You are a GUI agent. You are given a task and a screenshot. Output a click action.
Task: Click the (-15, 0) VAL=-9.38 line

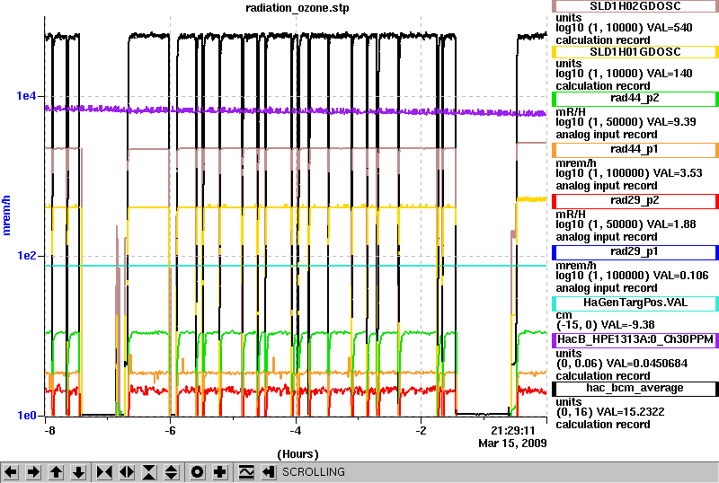tap(605, 325)
